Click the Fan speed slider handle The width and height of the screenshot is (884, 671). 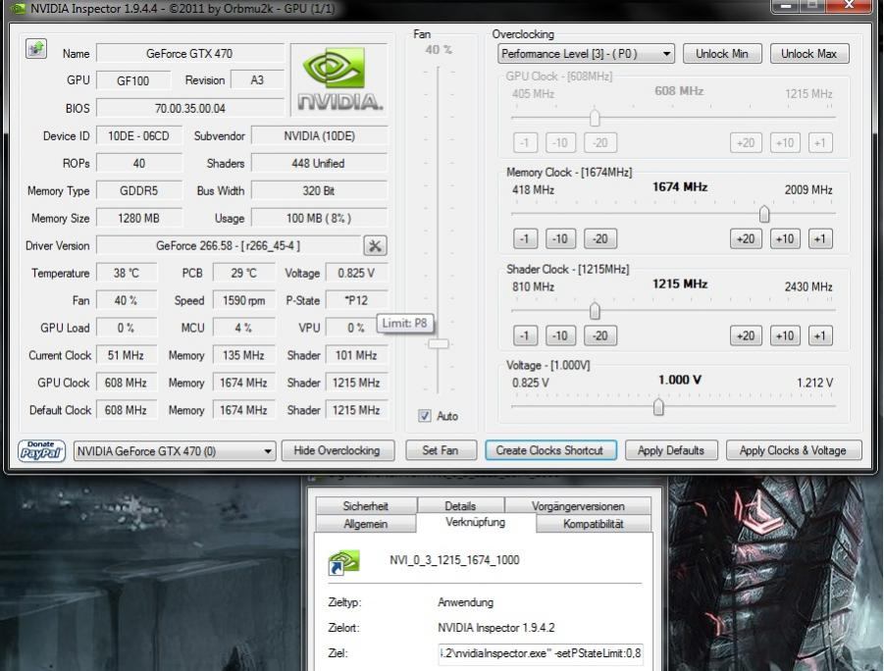[x=438, y=343]
